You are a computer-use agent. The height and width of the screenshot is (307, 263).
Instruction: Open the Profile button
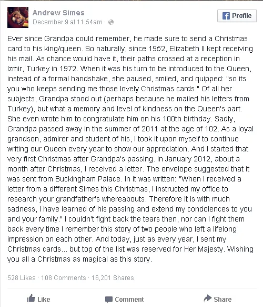[x=237, y=16]
